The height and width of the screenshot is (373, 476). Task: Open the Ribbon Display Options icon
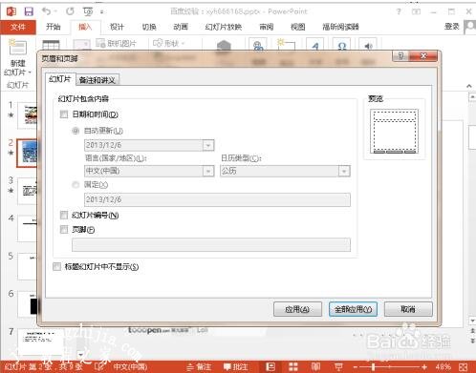[x=416, y=11]
